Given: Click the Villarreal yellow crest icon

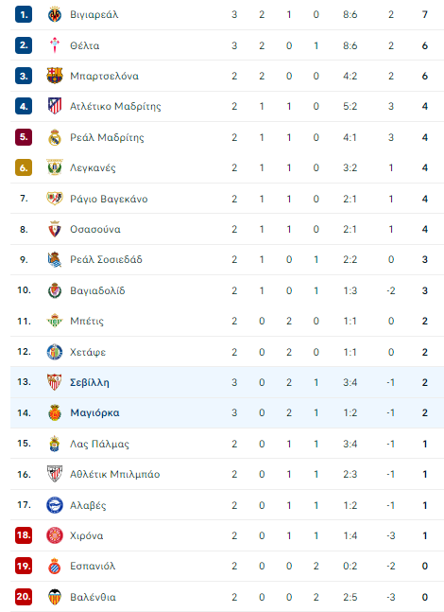Looking at the screenshot, I should tap(55, 15).
